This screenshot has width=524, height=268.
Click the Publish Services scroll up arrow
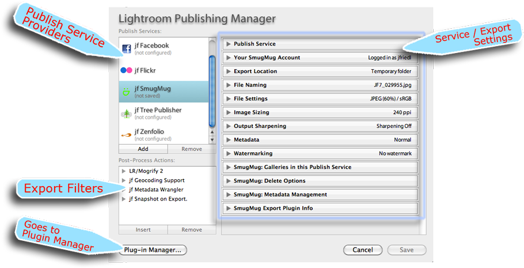click(212, 133)
